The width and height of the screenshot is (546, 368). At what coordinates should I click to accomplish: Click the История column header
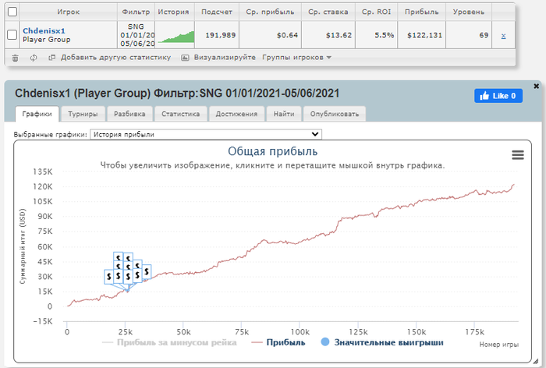click(173, 12)
